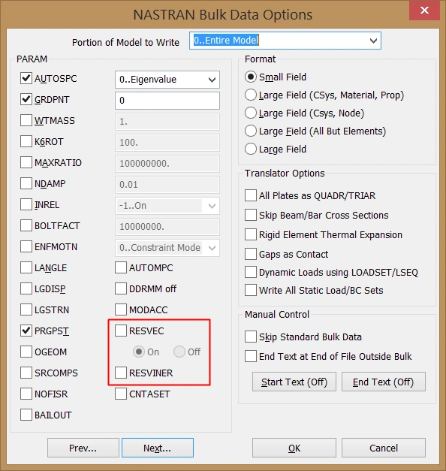Choose the Large Field radio option

pos(251,149)
